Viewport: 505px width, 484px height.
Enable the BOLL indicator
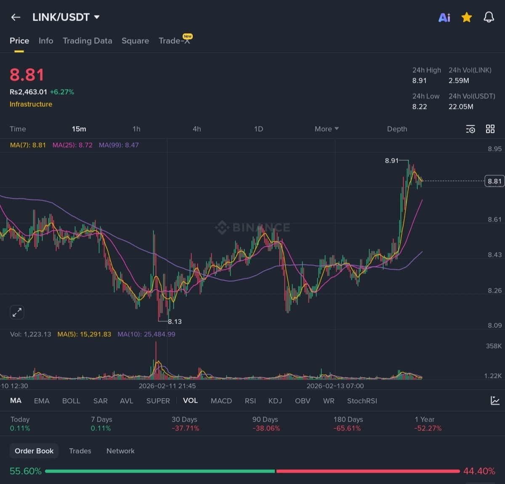click(x=71, y=401)
